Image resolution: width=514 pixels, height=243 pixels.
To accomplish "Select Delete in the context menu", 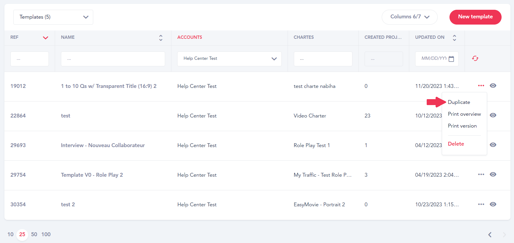I will 456,144.
